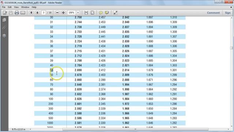This screenshot has width=234, height=132.
Task: Show Layers panel in sidebar
Action: pos(4,36)
